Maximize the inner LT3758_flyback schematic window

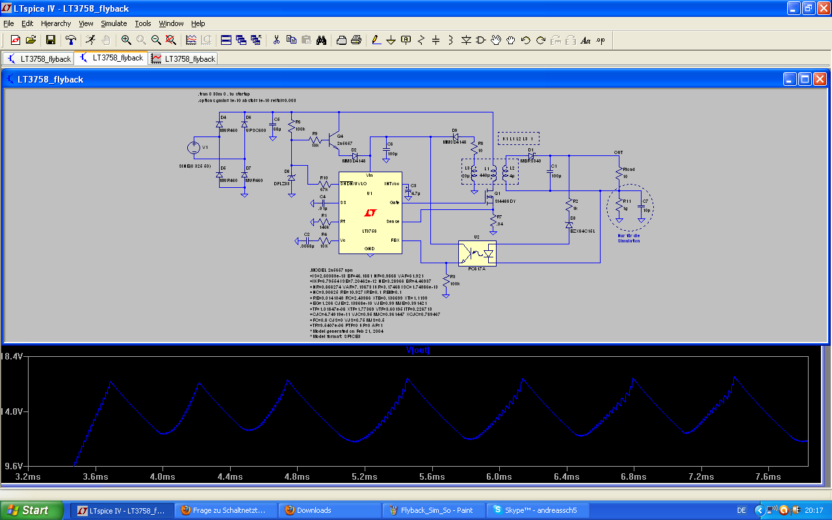[805, 79]
